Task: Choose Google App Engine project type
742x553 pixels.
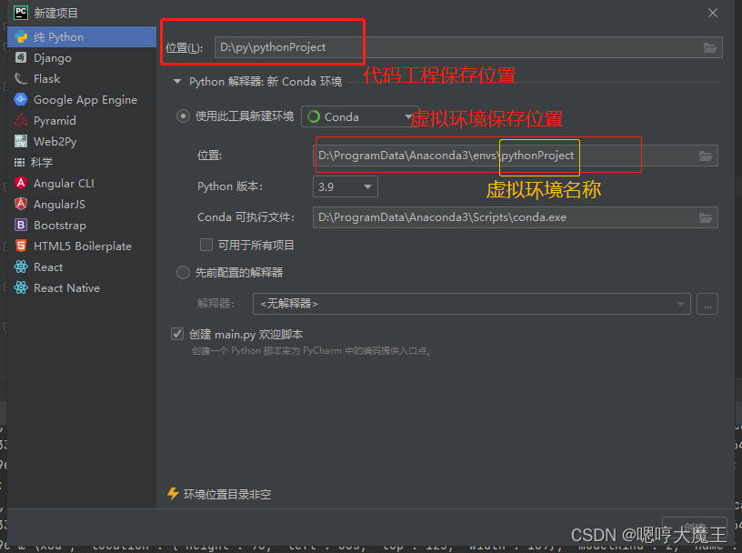Action: 82,99
